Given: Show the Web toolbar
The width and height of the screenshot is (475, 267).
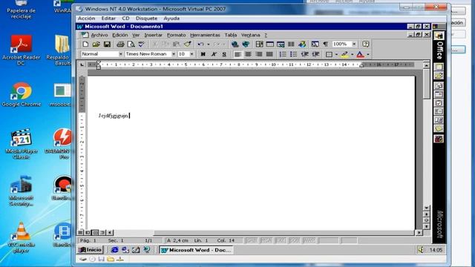Looking at the screenshot, I should [x=246, y=44].
